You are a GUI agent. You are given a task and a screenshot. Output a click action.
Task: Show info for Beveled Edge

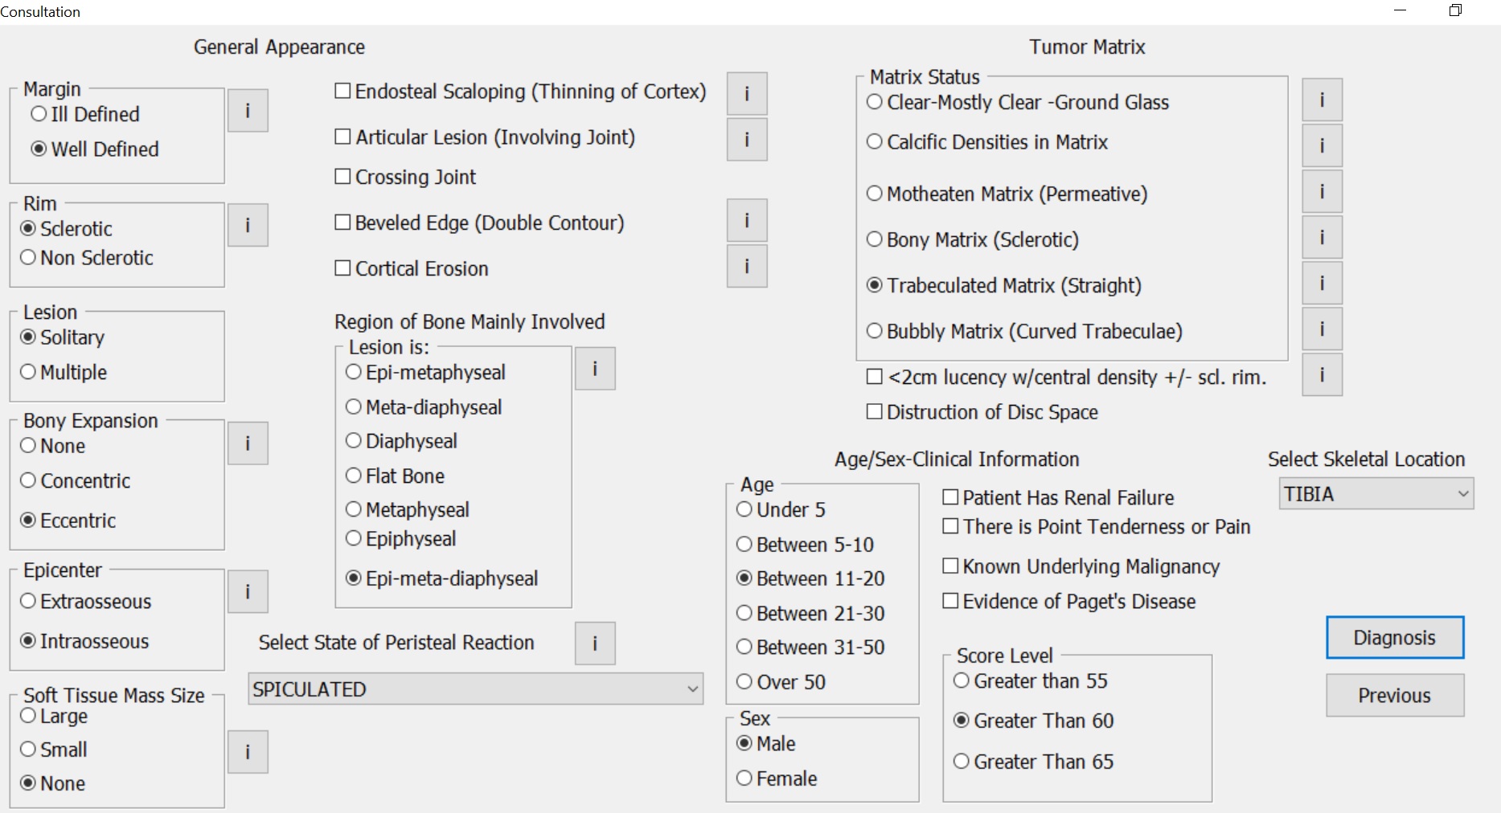click(x=747, y=220)
